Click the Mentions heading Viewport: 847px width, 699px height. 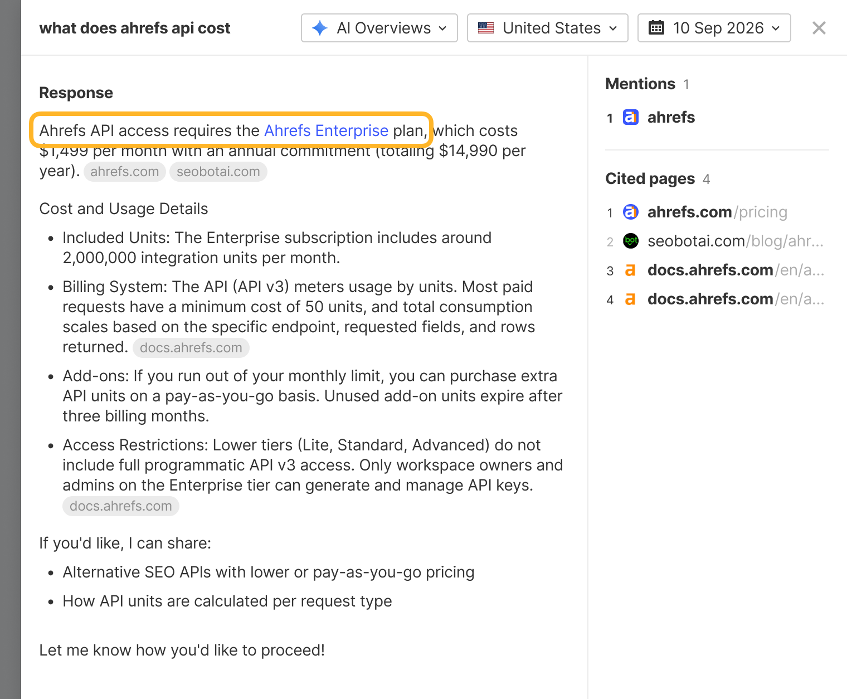pyautogui.click(x=640, y=84)
